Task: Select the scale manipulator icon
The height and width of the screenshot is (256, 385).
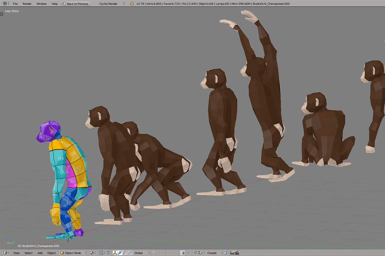Action: [x=130, y=253]
